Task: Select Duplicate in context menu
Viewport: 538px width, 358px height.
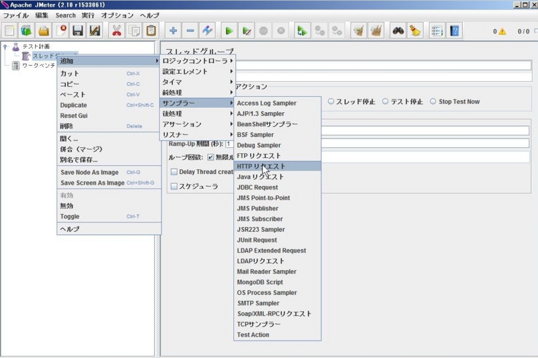Action: coord(109,105)
